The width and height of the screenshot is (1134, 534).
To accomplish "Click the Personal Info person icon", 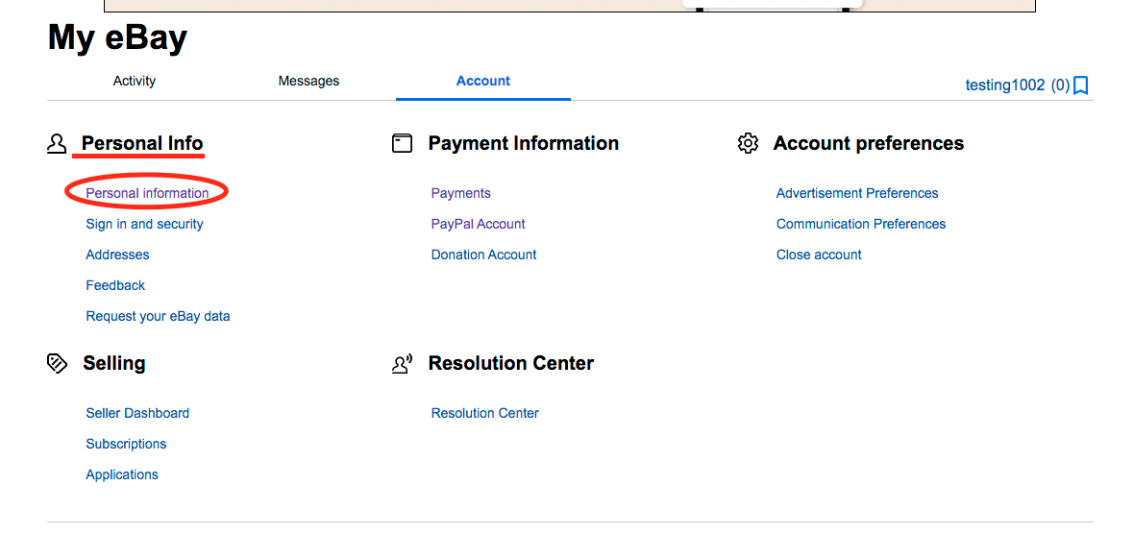I will tap(57, 143).
